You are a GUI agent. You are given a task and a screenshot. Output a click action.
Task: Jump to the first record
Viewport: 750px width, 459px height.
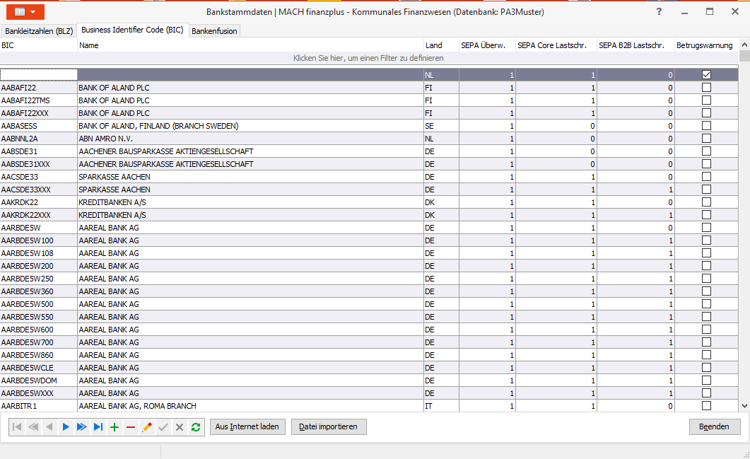17,427
